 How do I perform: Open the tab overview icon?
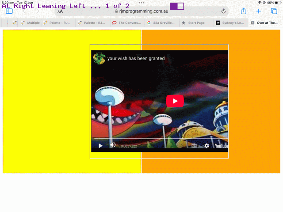tap(274, 11)
